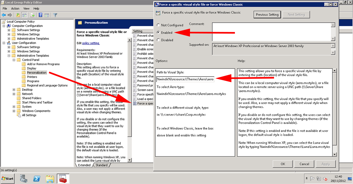Select the Personalization folder in the tree
Viewport: 353px width, 184px height.
(37, 73)
